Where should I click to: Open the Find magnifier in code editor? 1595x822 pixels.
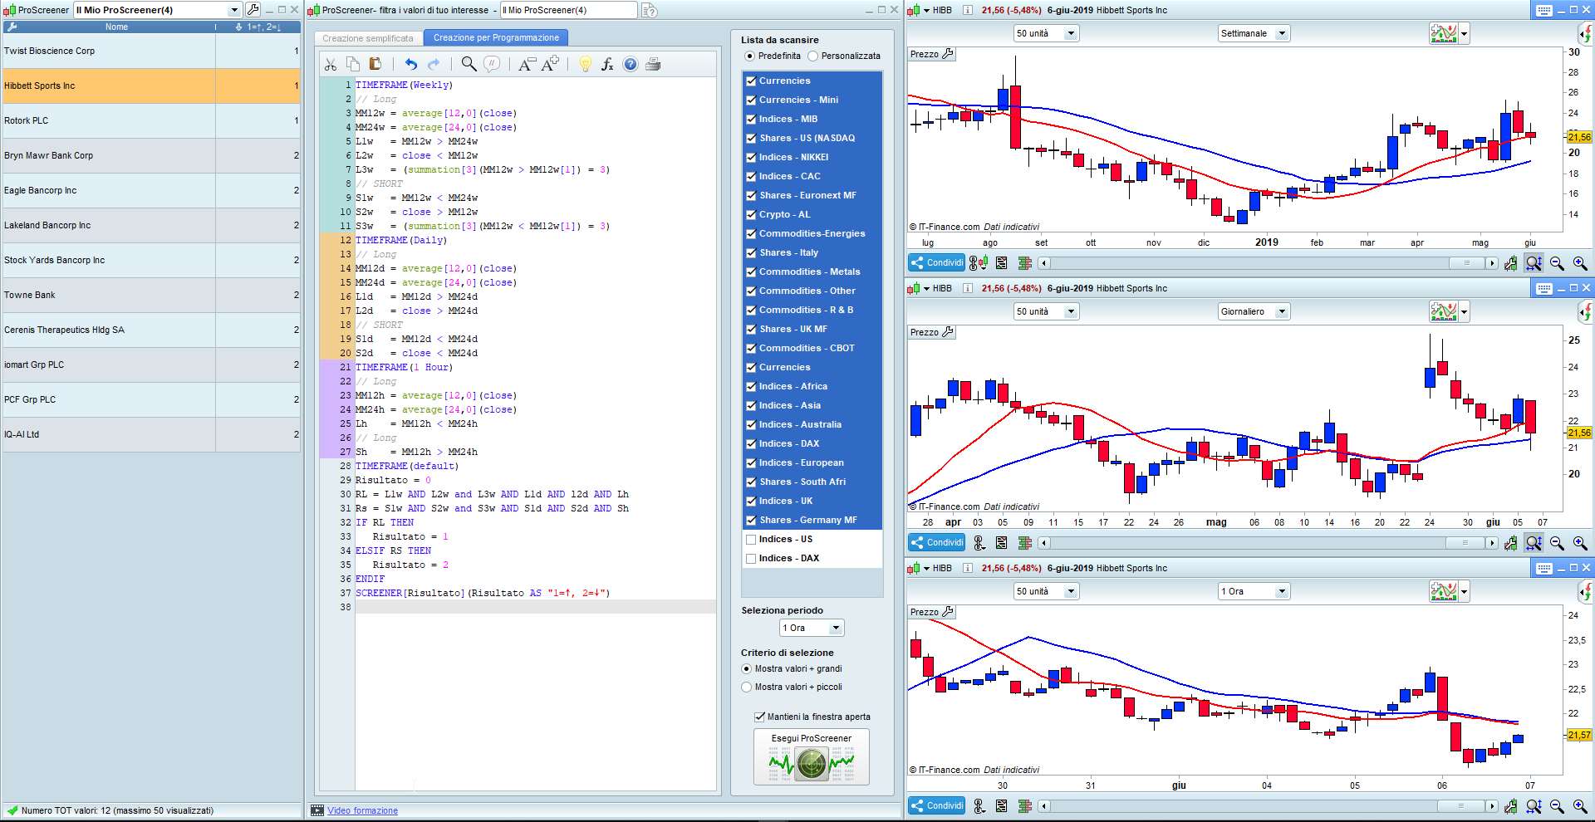point(469,64)
